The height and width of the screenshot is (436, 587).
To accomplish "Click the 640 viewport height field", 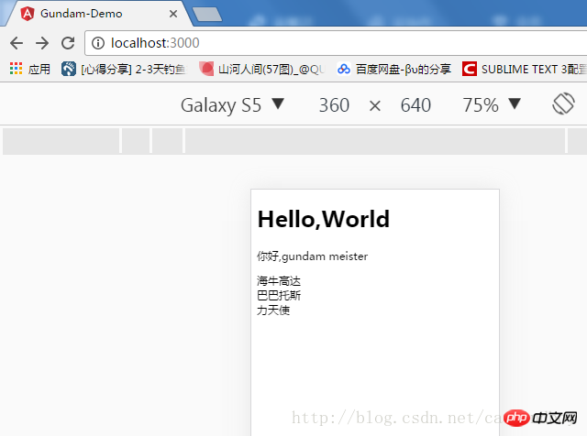I will point(415,104).
